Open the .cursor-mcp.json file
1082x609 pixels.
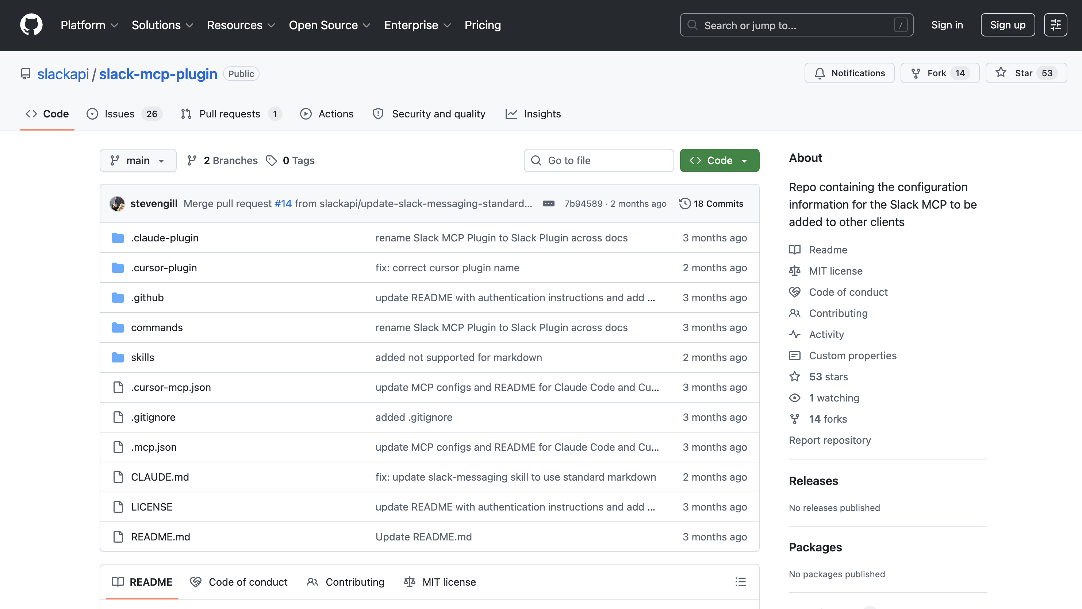tap(171, 387)
